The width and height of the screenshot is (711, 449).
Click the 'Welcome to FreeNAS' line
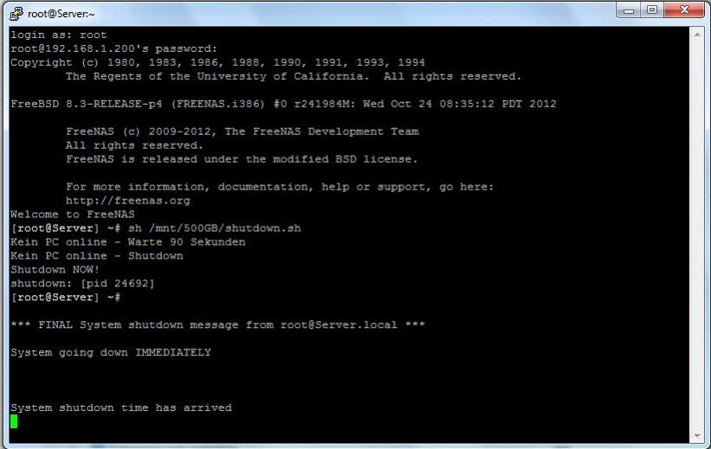click(73, 215)
